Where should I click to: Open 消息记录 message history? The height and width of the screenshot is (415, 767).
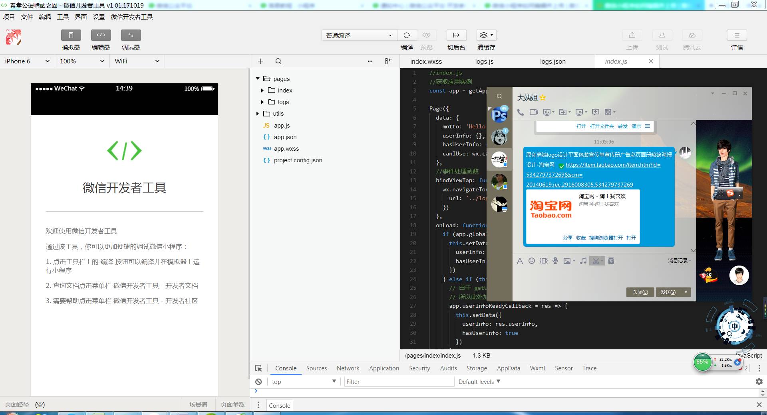[x=679, y=260]
